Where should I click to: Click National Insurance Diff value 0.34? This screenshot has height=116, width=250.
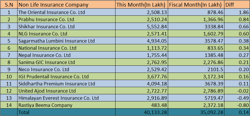pyautogui.click(x=244, y=48)
